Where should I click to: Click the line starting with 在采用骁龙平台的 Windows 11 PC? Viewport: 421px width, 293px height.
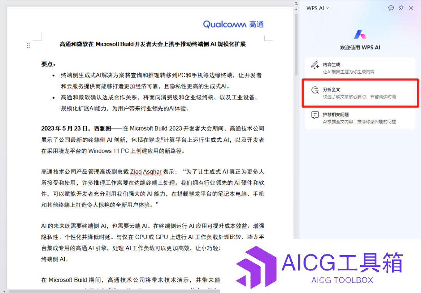113,151
